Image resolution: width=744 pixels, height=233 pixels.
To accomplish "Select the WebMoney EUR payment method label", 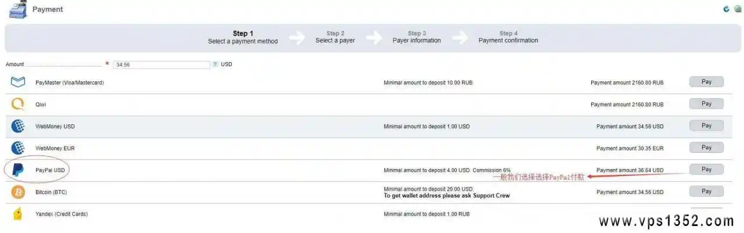I will click(55, 148).
